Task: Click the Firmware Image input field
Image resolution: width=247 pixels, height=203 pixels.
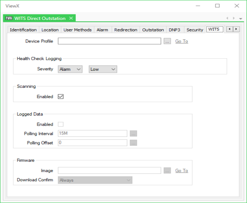Action: point(110,171)
